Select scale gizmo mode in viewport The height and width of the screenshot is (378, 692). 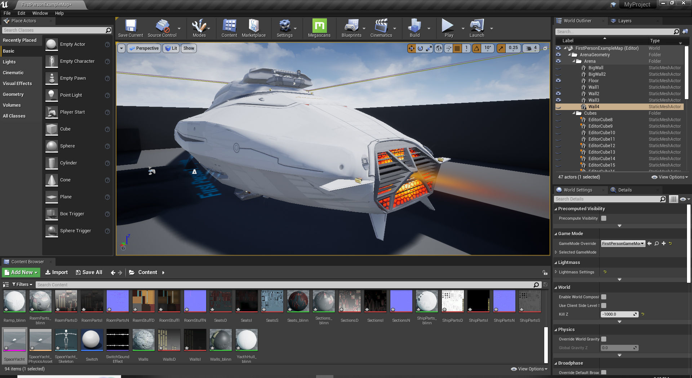429,48
